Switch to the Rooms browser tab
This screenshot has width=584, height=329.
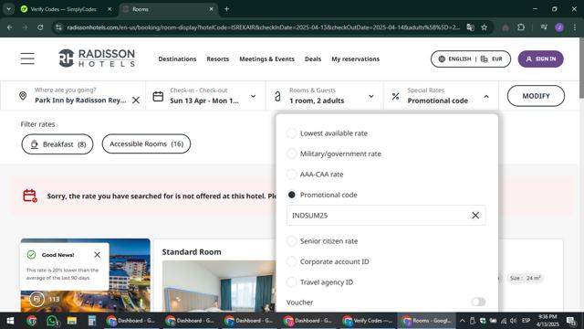pos(168,9)
